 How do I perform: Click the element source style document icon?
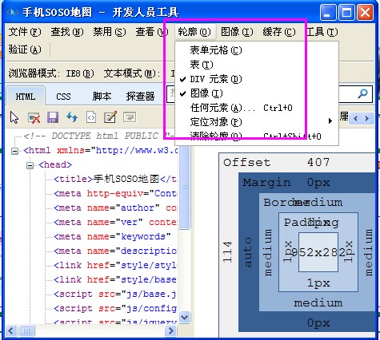pos(91,117)
